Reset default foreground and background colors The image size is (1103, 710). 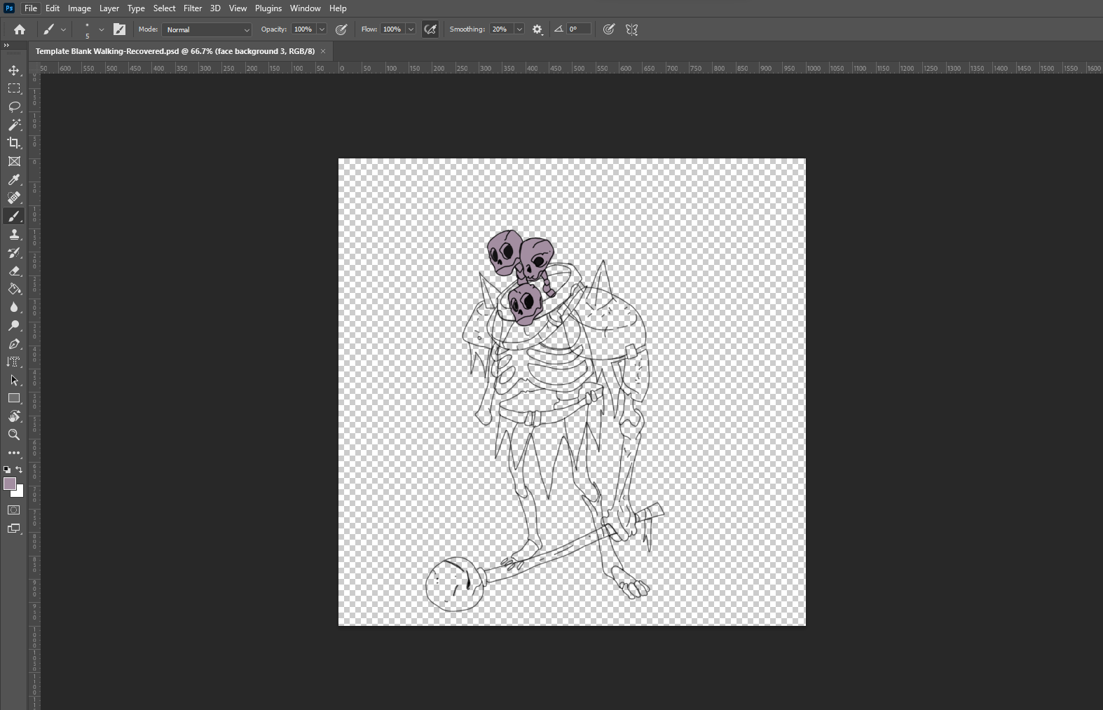click(7, 470)
